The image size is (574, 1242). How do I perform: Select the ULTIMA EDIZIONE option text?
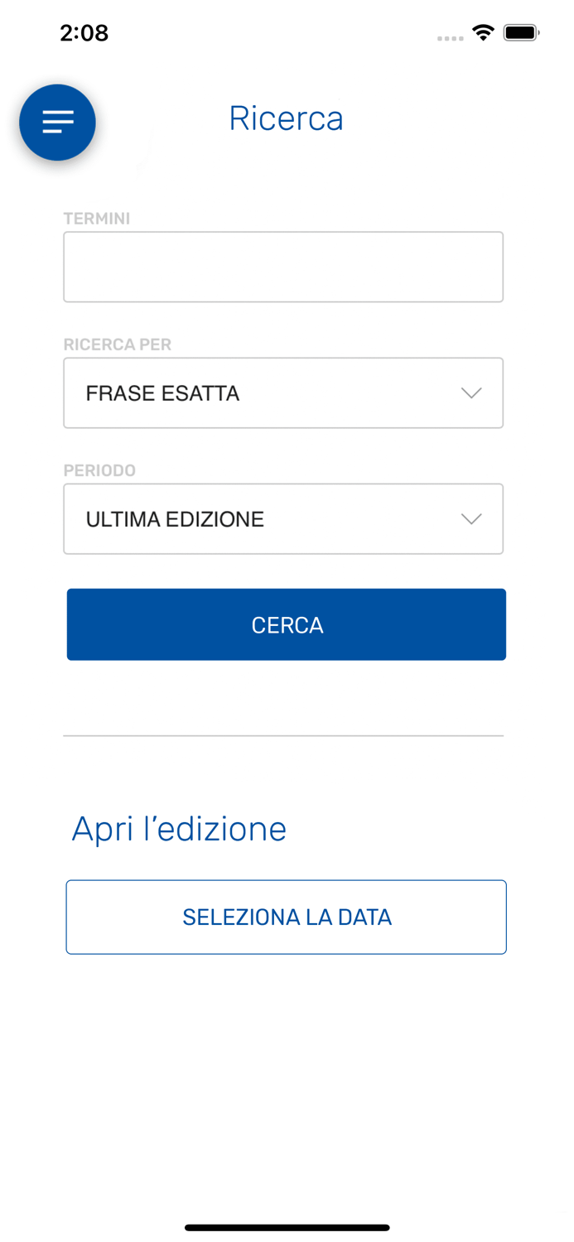176,518
